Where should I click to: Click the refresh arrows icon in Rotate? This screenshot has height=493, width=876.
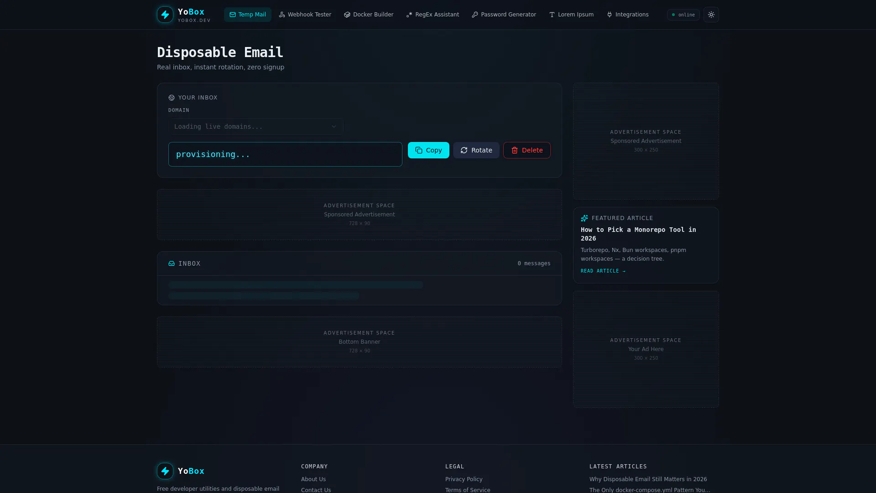pyautogui.click(x=464, y=150)
